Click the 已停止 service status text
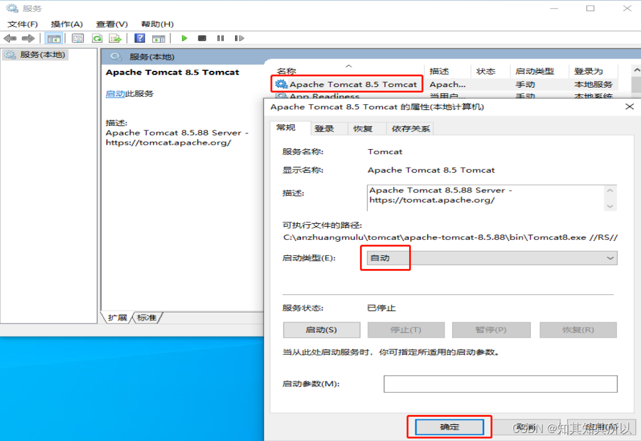 coord(381,308)
